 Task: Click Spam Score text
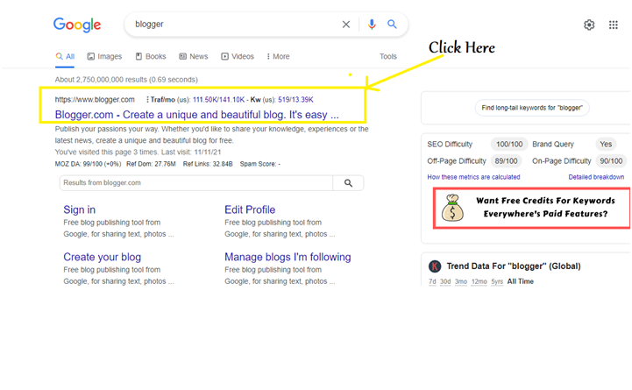click(x=260, y=164)
